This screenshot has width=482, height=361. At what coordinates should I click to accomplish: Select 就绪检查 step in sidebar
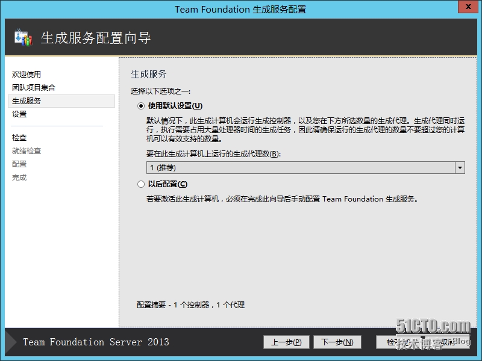coord(27,151)
